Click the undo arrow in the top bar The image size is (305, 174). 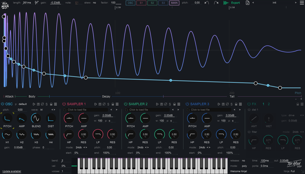coord(207,3)
